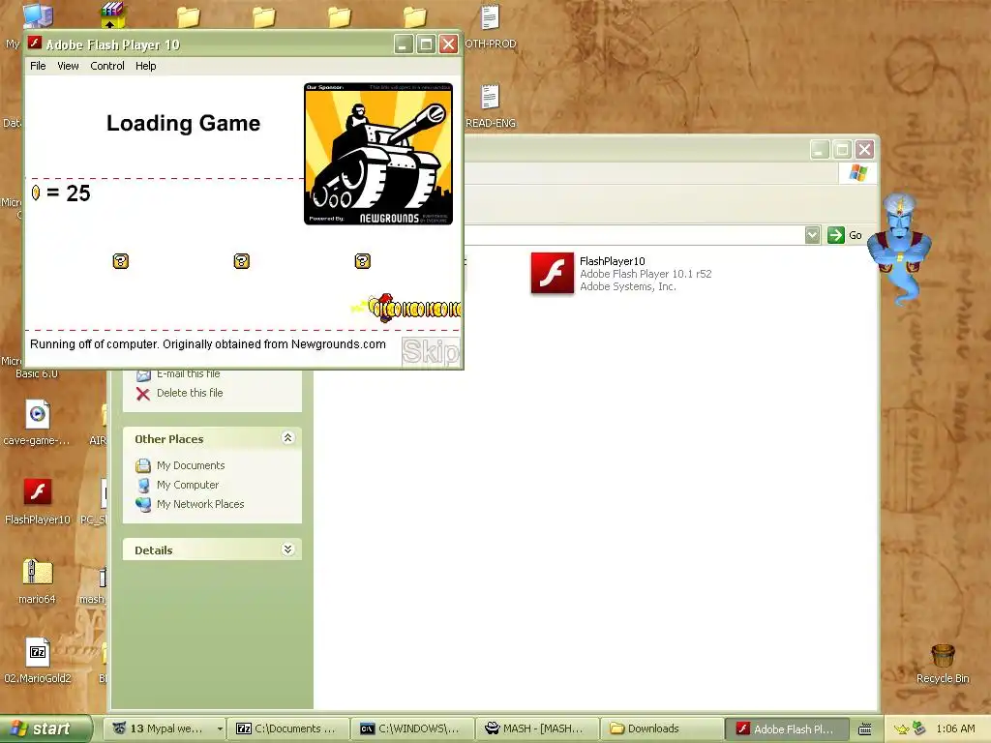
Task: Click the Newgrounds tank sponsor image
Action: (x=378, y=154)
